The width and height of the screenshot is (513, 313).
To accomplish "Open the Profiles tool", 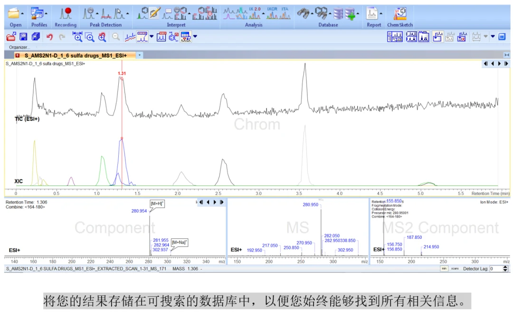I will (x=37, y=14).
